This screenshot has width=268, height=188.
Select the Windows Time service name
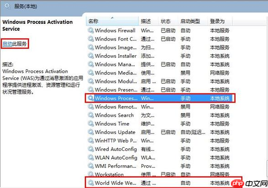click(x=112, y=124)
